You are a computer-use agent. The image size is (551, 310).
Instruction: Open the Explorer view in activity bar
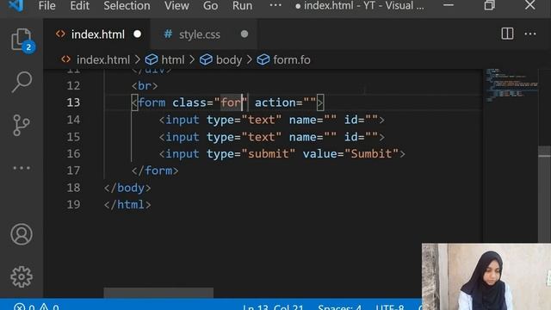(22, 40)
